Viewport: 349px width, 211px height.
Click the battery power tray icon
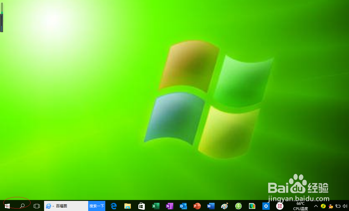tap(338, 206)
